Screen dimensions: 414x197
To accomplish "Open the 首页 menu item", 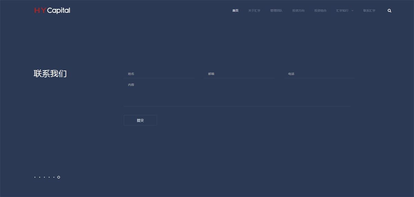I will tap(235, 11).
